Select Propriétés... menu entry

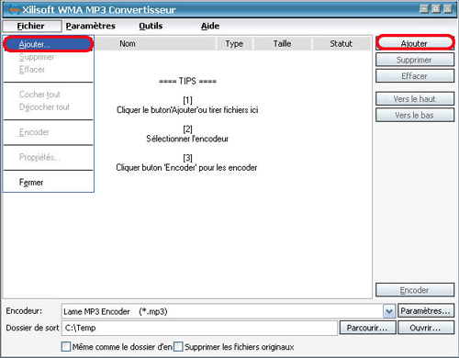point(48,157)
